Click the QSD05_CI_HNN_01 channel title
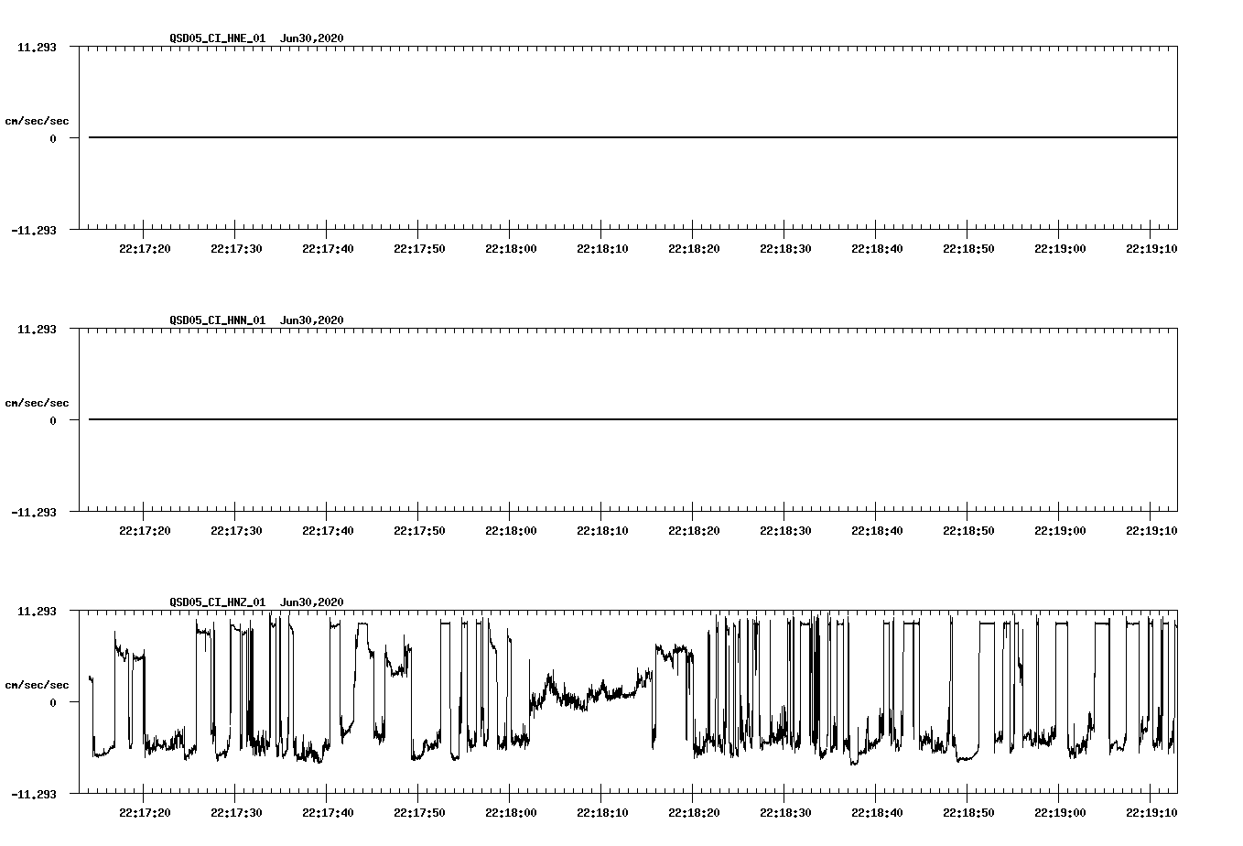Screen dimensions: 1243x846 coord(218,320)
